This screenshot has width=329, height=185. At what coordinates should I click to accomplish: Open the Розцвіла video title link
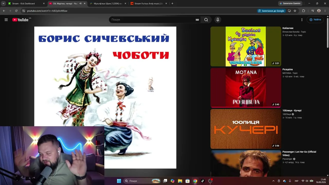(x=288, y=69)
